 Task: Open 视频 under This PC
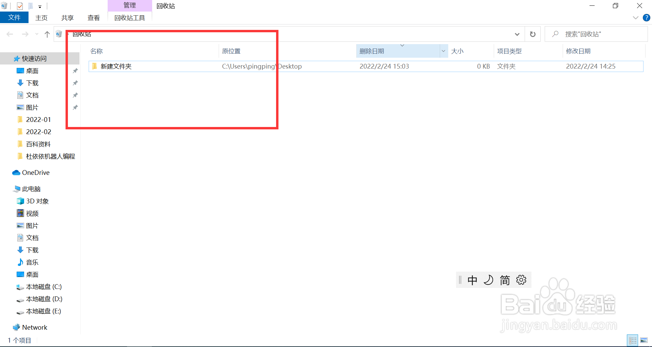pos(32,213)
